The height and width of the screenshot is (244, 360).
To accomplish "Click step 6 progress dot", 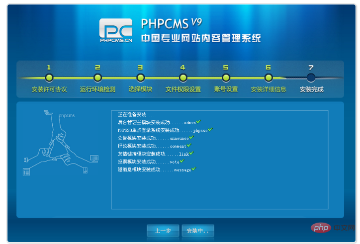I will (269, 78).
